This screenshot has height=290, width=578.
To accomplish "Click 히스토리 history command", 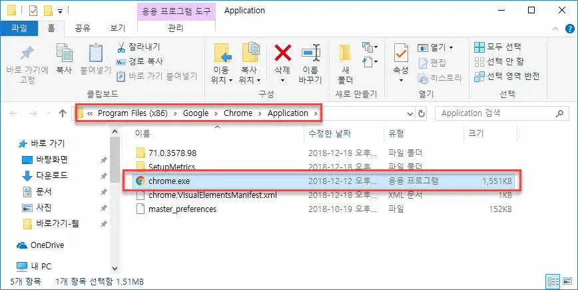I will pos(440,78).
